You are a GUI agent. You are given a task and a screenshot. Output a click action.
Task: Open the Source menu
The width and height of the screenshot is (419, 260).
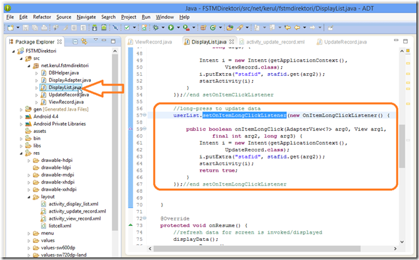click(x=64, y=17)
